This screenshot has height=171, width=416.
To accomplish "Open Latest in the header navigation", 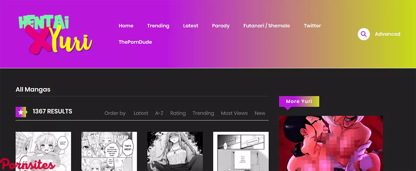I will pos(191,26).
